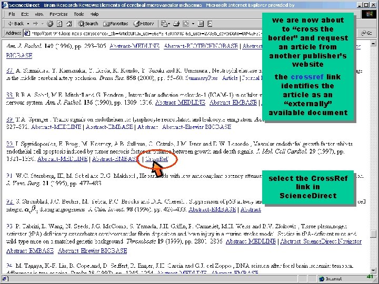Click the journal name 'J. Mol. Cell Cardiol.'
Screen dimensions: 379x284
(x=281, y=151)
